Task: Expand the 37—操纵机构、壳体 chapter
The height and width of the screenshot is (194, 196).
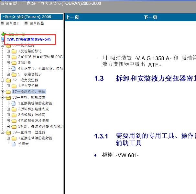Action: pos(2,92)
